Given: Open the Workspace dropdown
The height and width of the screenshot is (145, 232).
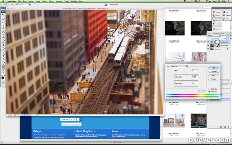Looking at the screenshot, I should (114, 4).
